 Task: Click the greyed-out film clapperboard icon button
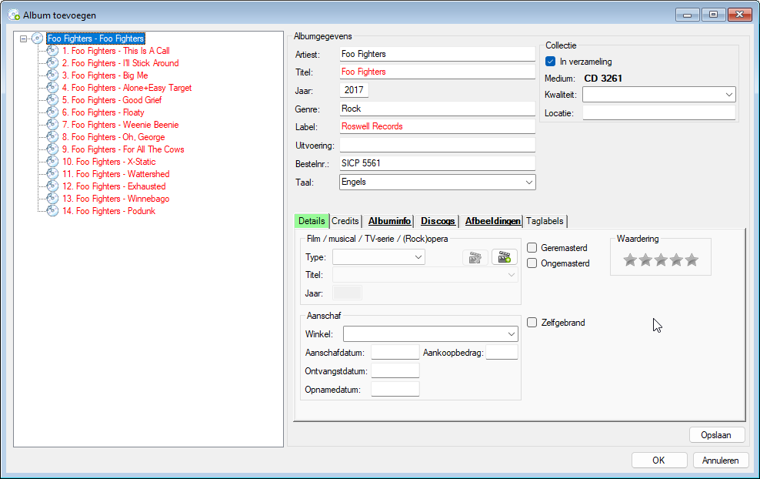[475, 257]
